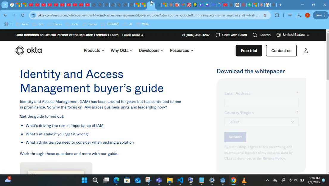The height and width of the screenshot is (186, 329).
Task: View site information icon in address bar
Action: (33, 15)
